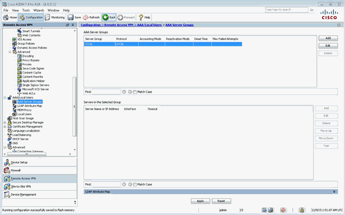Click the search input field
The width and height of the screenshot is (345, 215).
click(286, 10)
